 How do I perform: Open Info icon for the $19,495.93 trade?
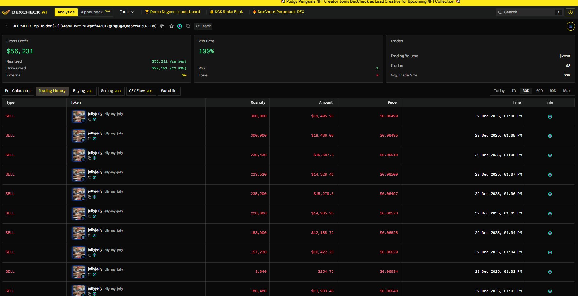(550, 117)
